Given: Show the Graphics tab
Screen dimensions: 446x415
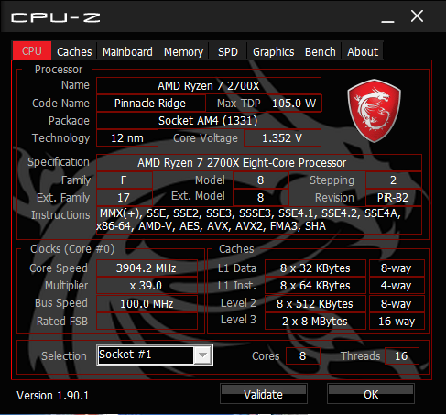Looking at the screenshot, I should pyautogui.click(x=273, y=51).
